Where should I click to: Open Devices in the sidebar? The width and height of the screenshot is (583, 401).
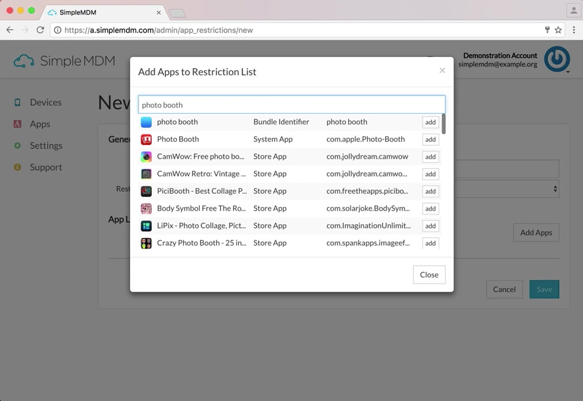pos(46,102)
